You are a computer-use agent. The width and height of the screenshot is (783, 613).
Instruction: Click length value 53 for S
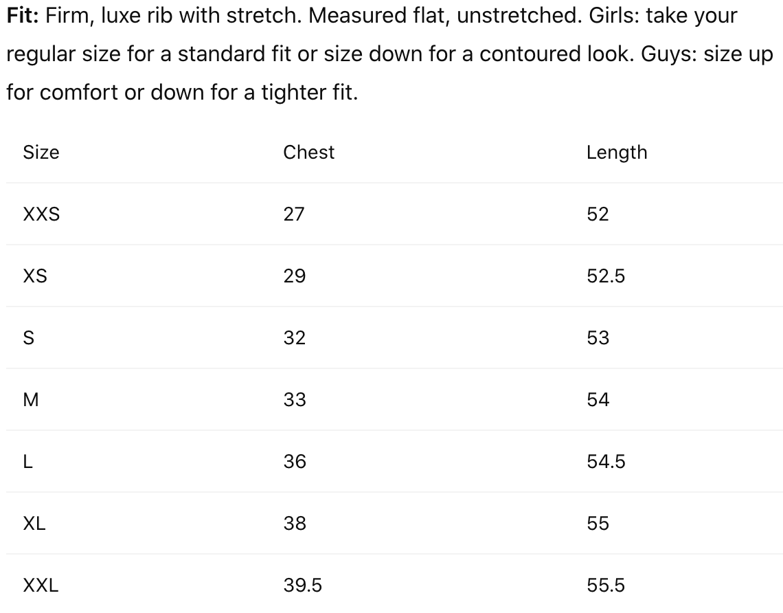(x=598, y=338)
